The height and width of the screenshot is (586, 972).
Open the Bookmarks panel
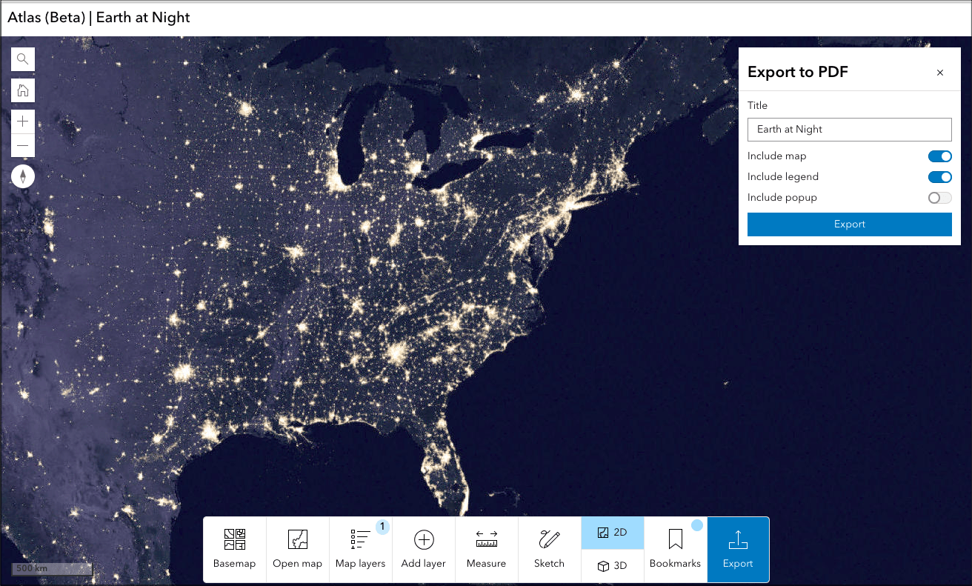click(x=675, y=549)
